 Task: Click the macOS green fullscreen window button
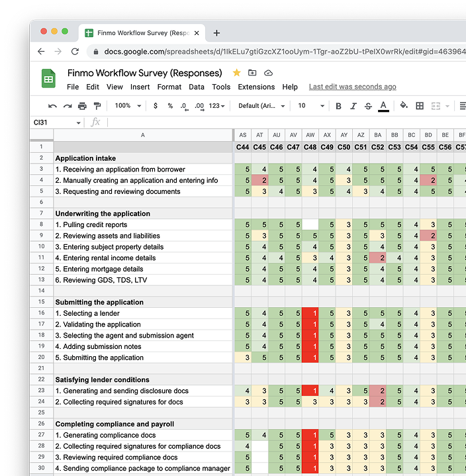point(65,31)
